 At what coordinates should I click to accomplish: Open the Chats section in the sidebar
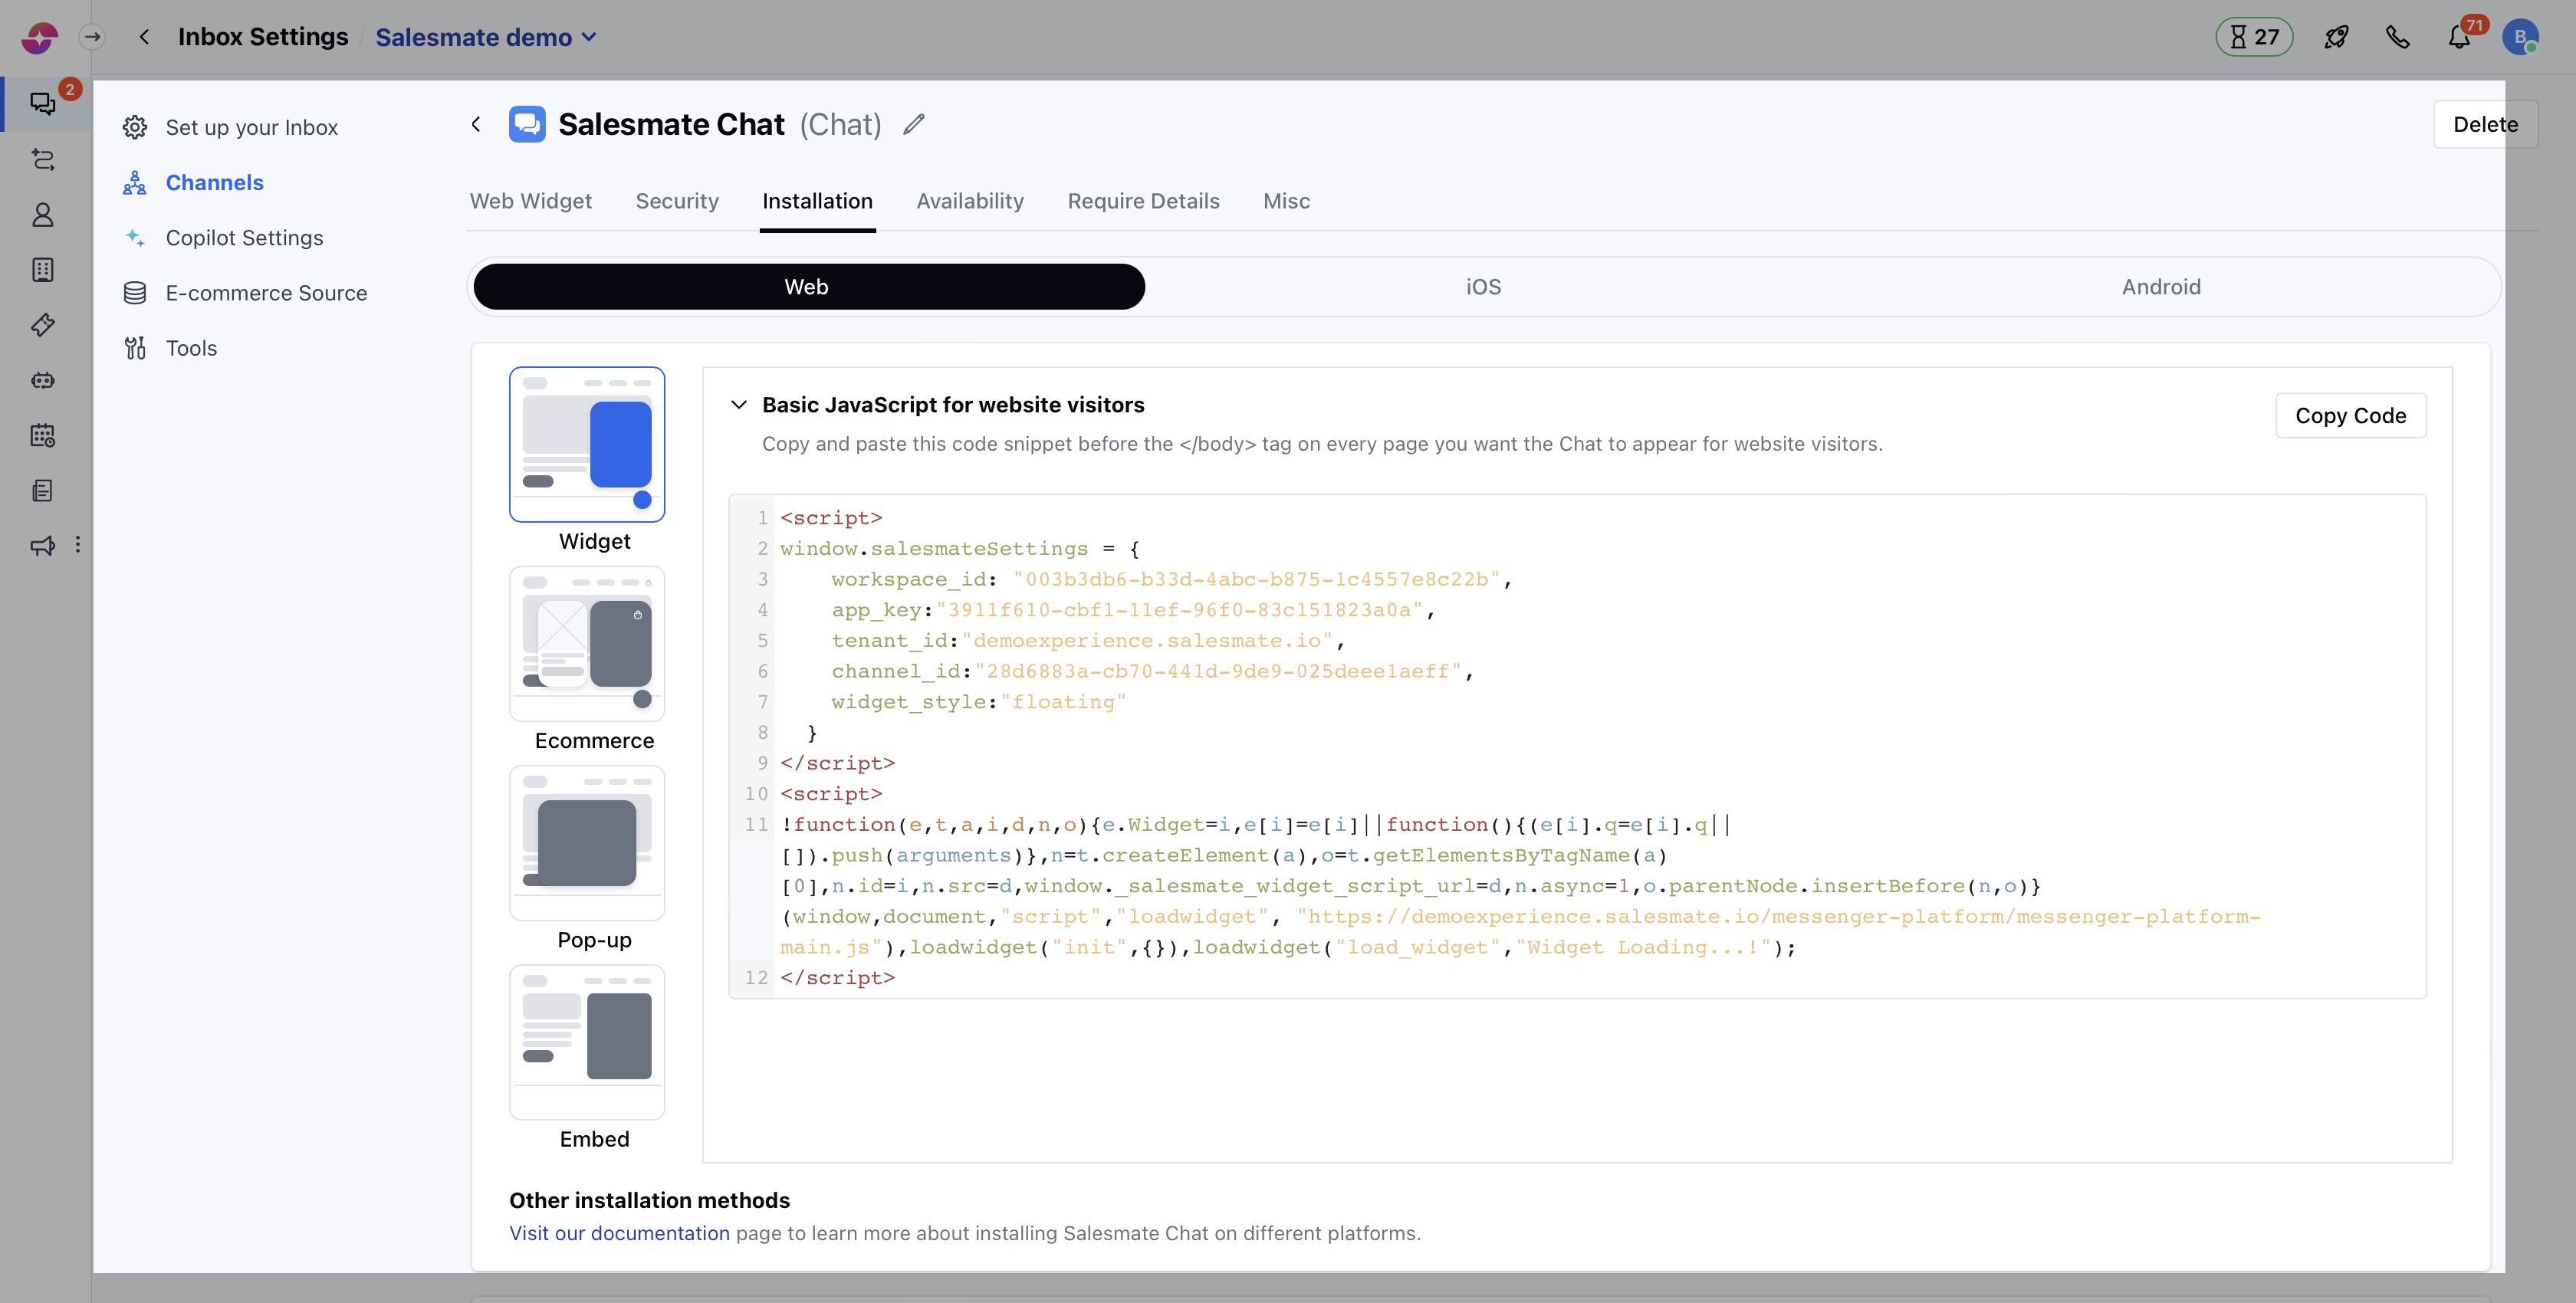click(x=42, y=103)
